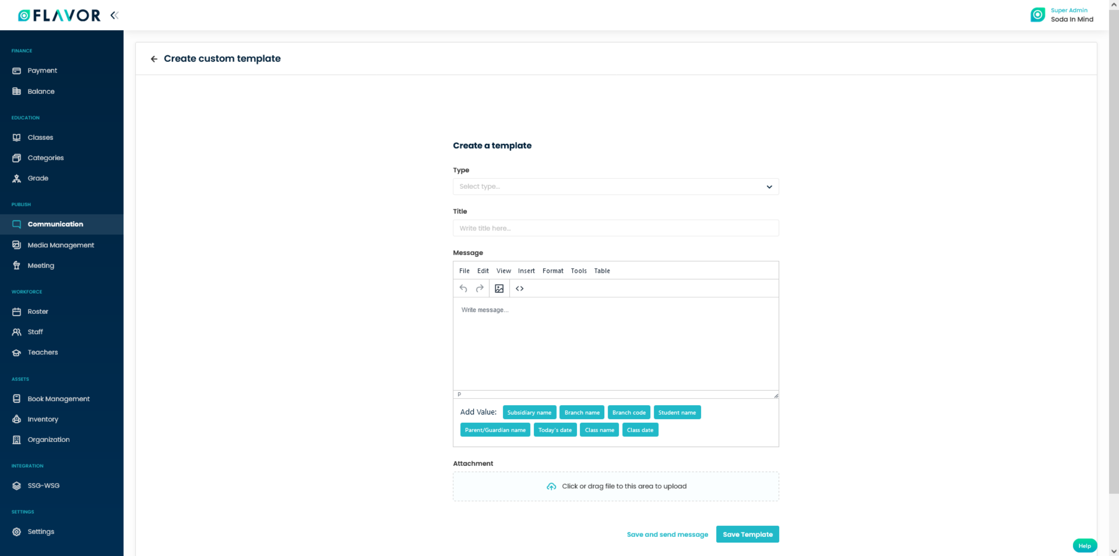Open the Tools menu in the editor
This screenshot has width=1119, height=556.
(x=579, y=271)
